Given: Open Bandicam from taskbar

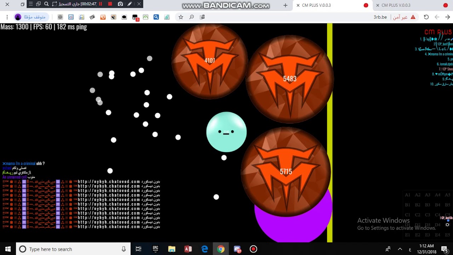Looking at the screenshot, I should click(x=253, y=249).
